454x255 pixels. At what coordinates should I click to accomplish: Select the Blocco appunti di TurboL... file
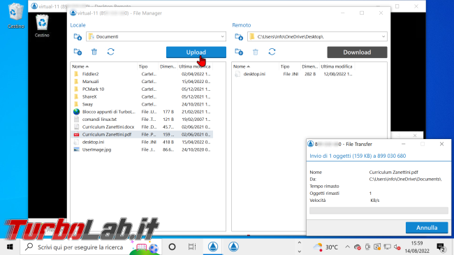tap(142, 112)
